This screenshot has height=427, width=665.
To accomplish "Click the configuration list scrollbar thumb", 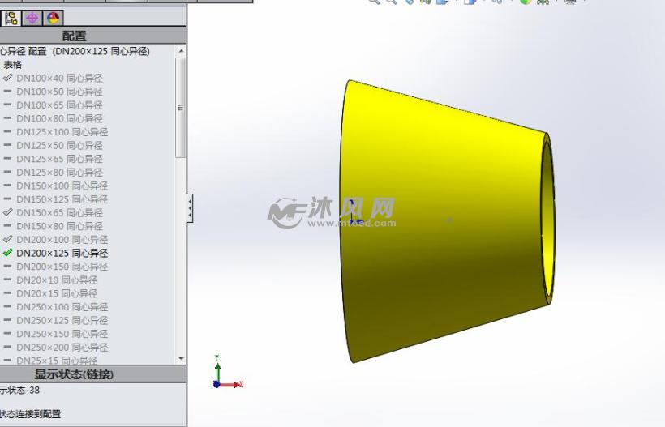I will pyautogui.click(x=181, y=108).
